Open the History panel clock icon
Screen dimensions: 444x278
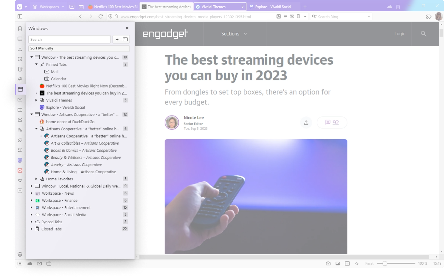(20, 59)
